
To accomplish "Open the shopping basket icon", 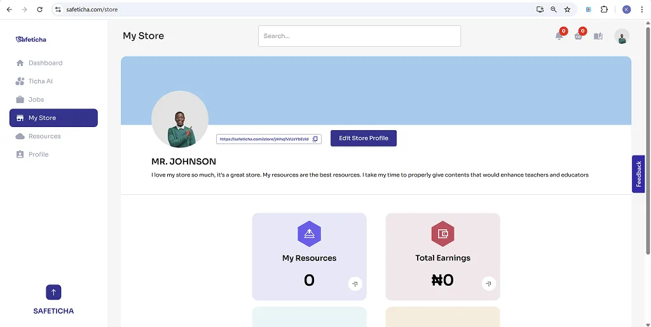I will (579, 36).
